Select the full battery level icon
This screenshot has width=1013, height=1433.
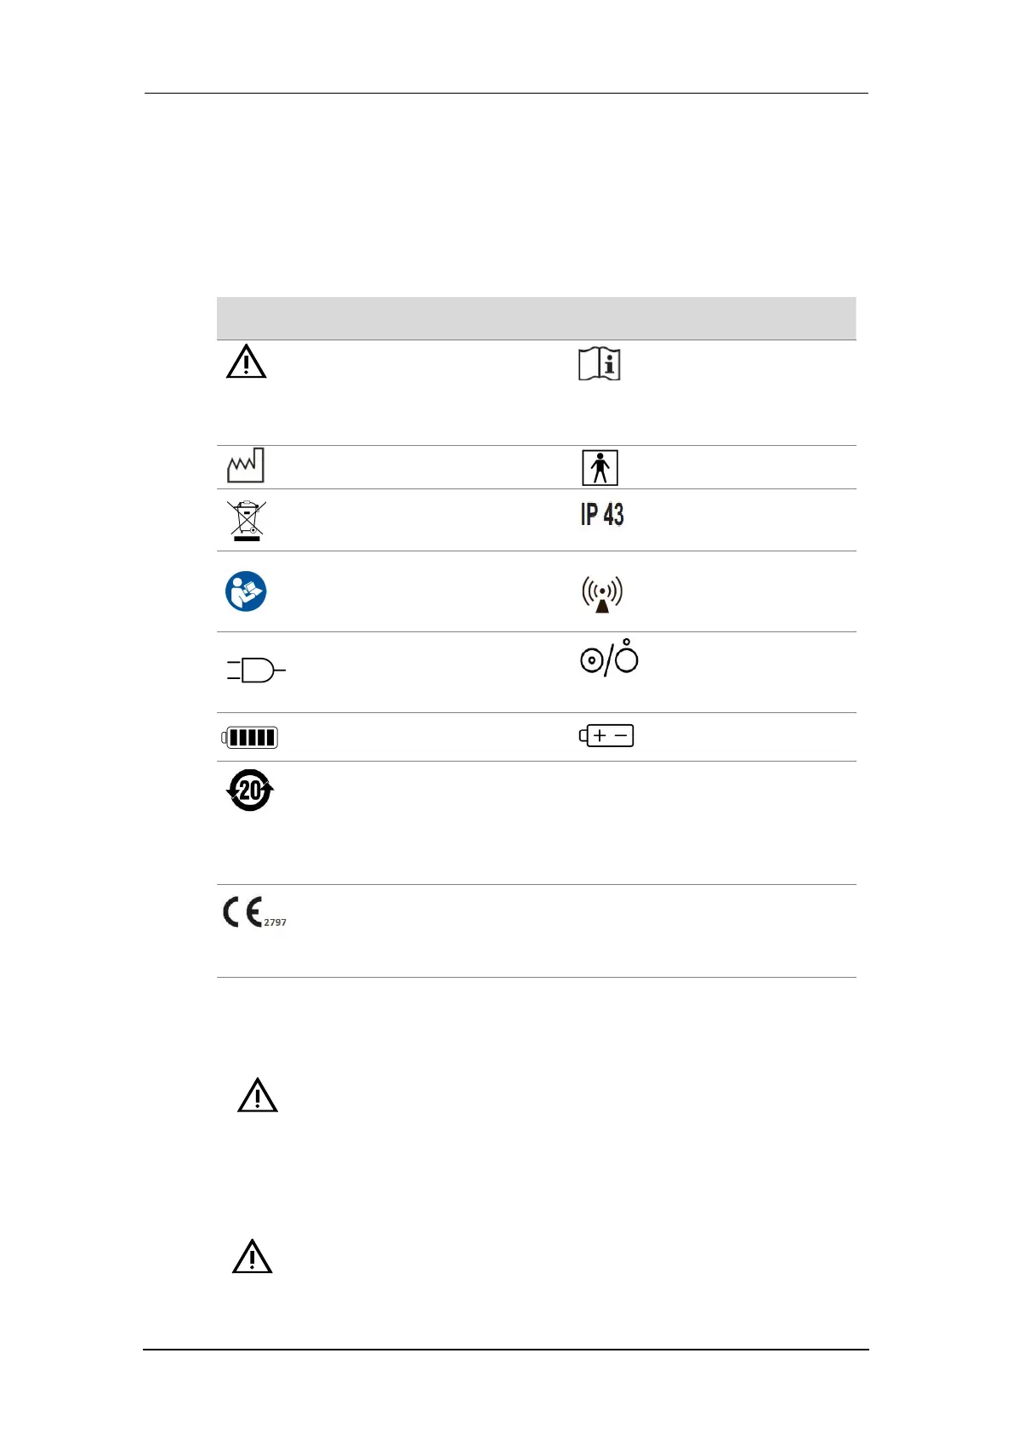point(250,737)
